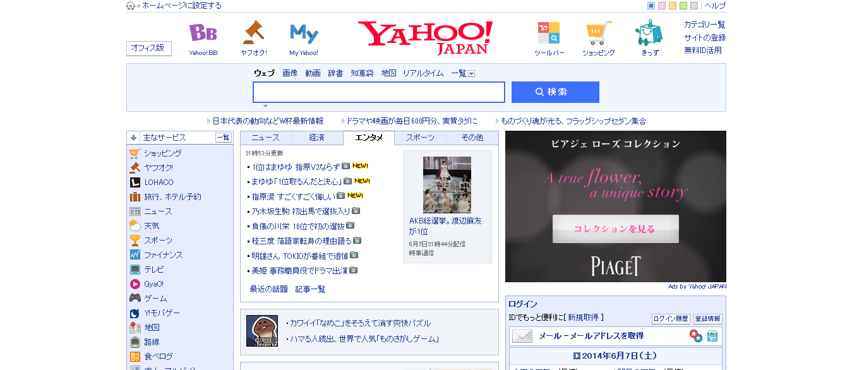Open the My Yahoo! icon
The width and height of the screenshot is (852, 370).
304,33
